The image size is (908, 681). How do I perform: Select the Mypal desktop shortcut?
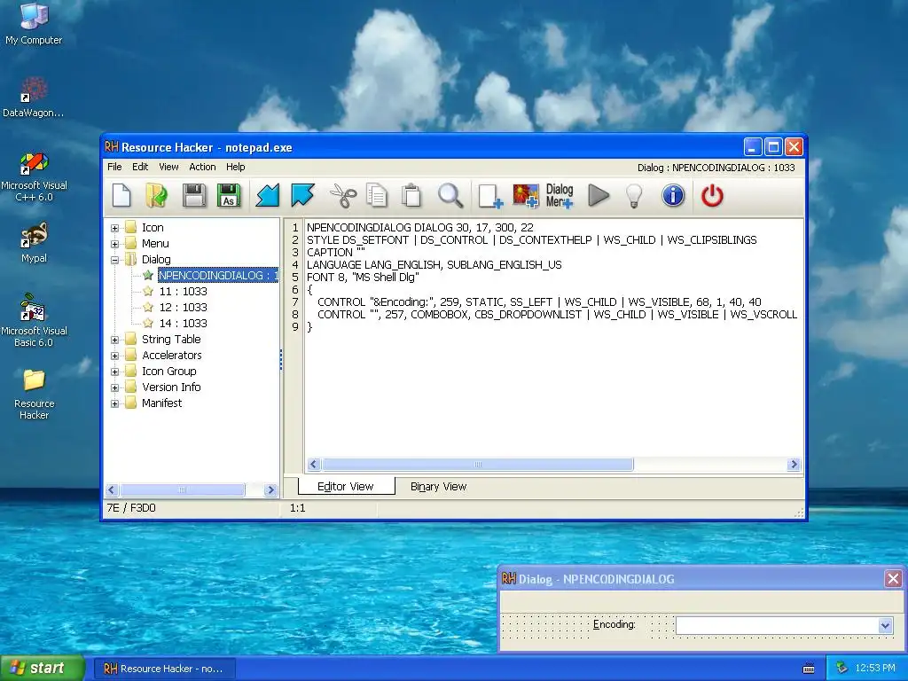click(x=34, y=243)
